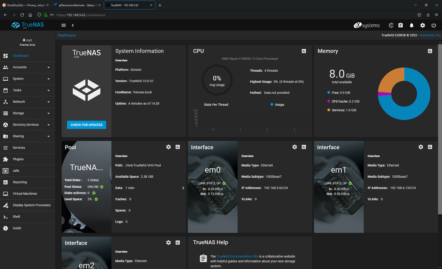442x269 pixels.
Task: Click the iXsystems logo
Action: pyautogui.click(x=367, y=26)
